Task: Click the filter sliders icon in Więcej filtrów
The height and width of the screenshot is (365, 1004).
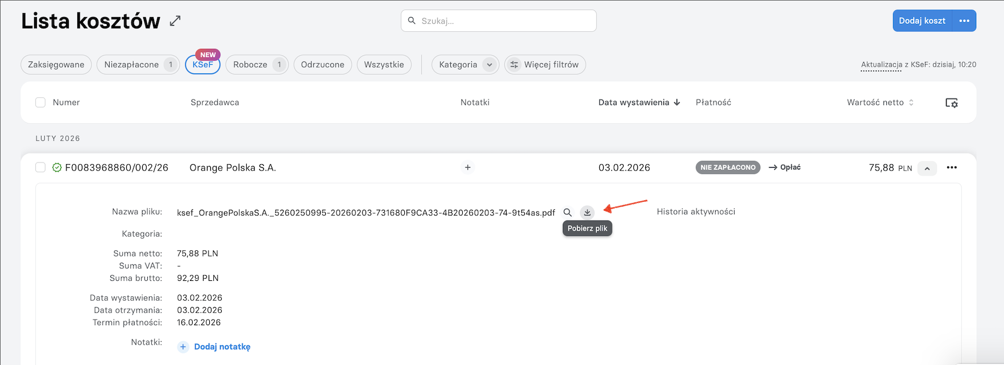Action: coord(514,65)
